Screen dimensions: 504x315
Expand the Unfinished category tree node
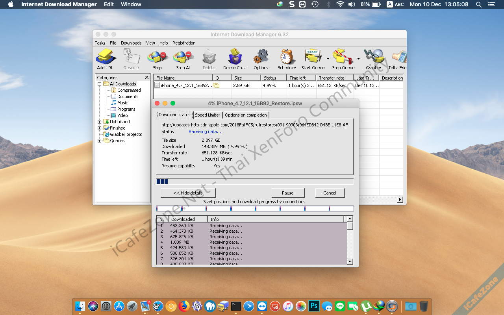pyautogui.click(x=100, y=122)
